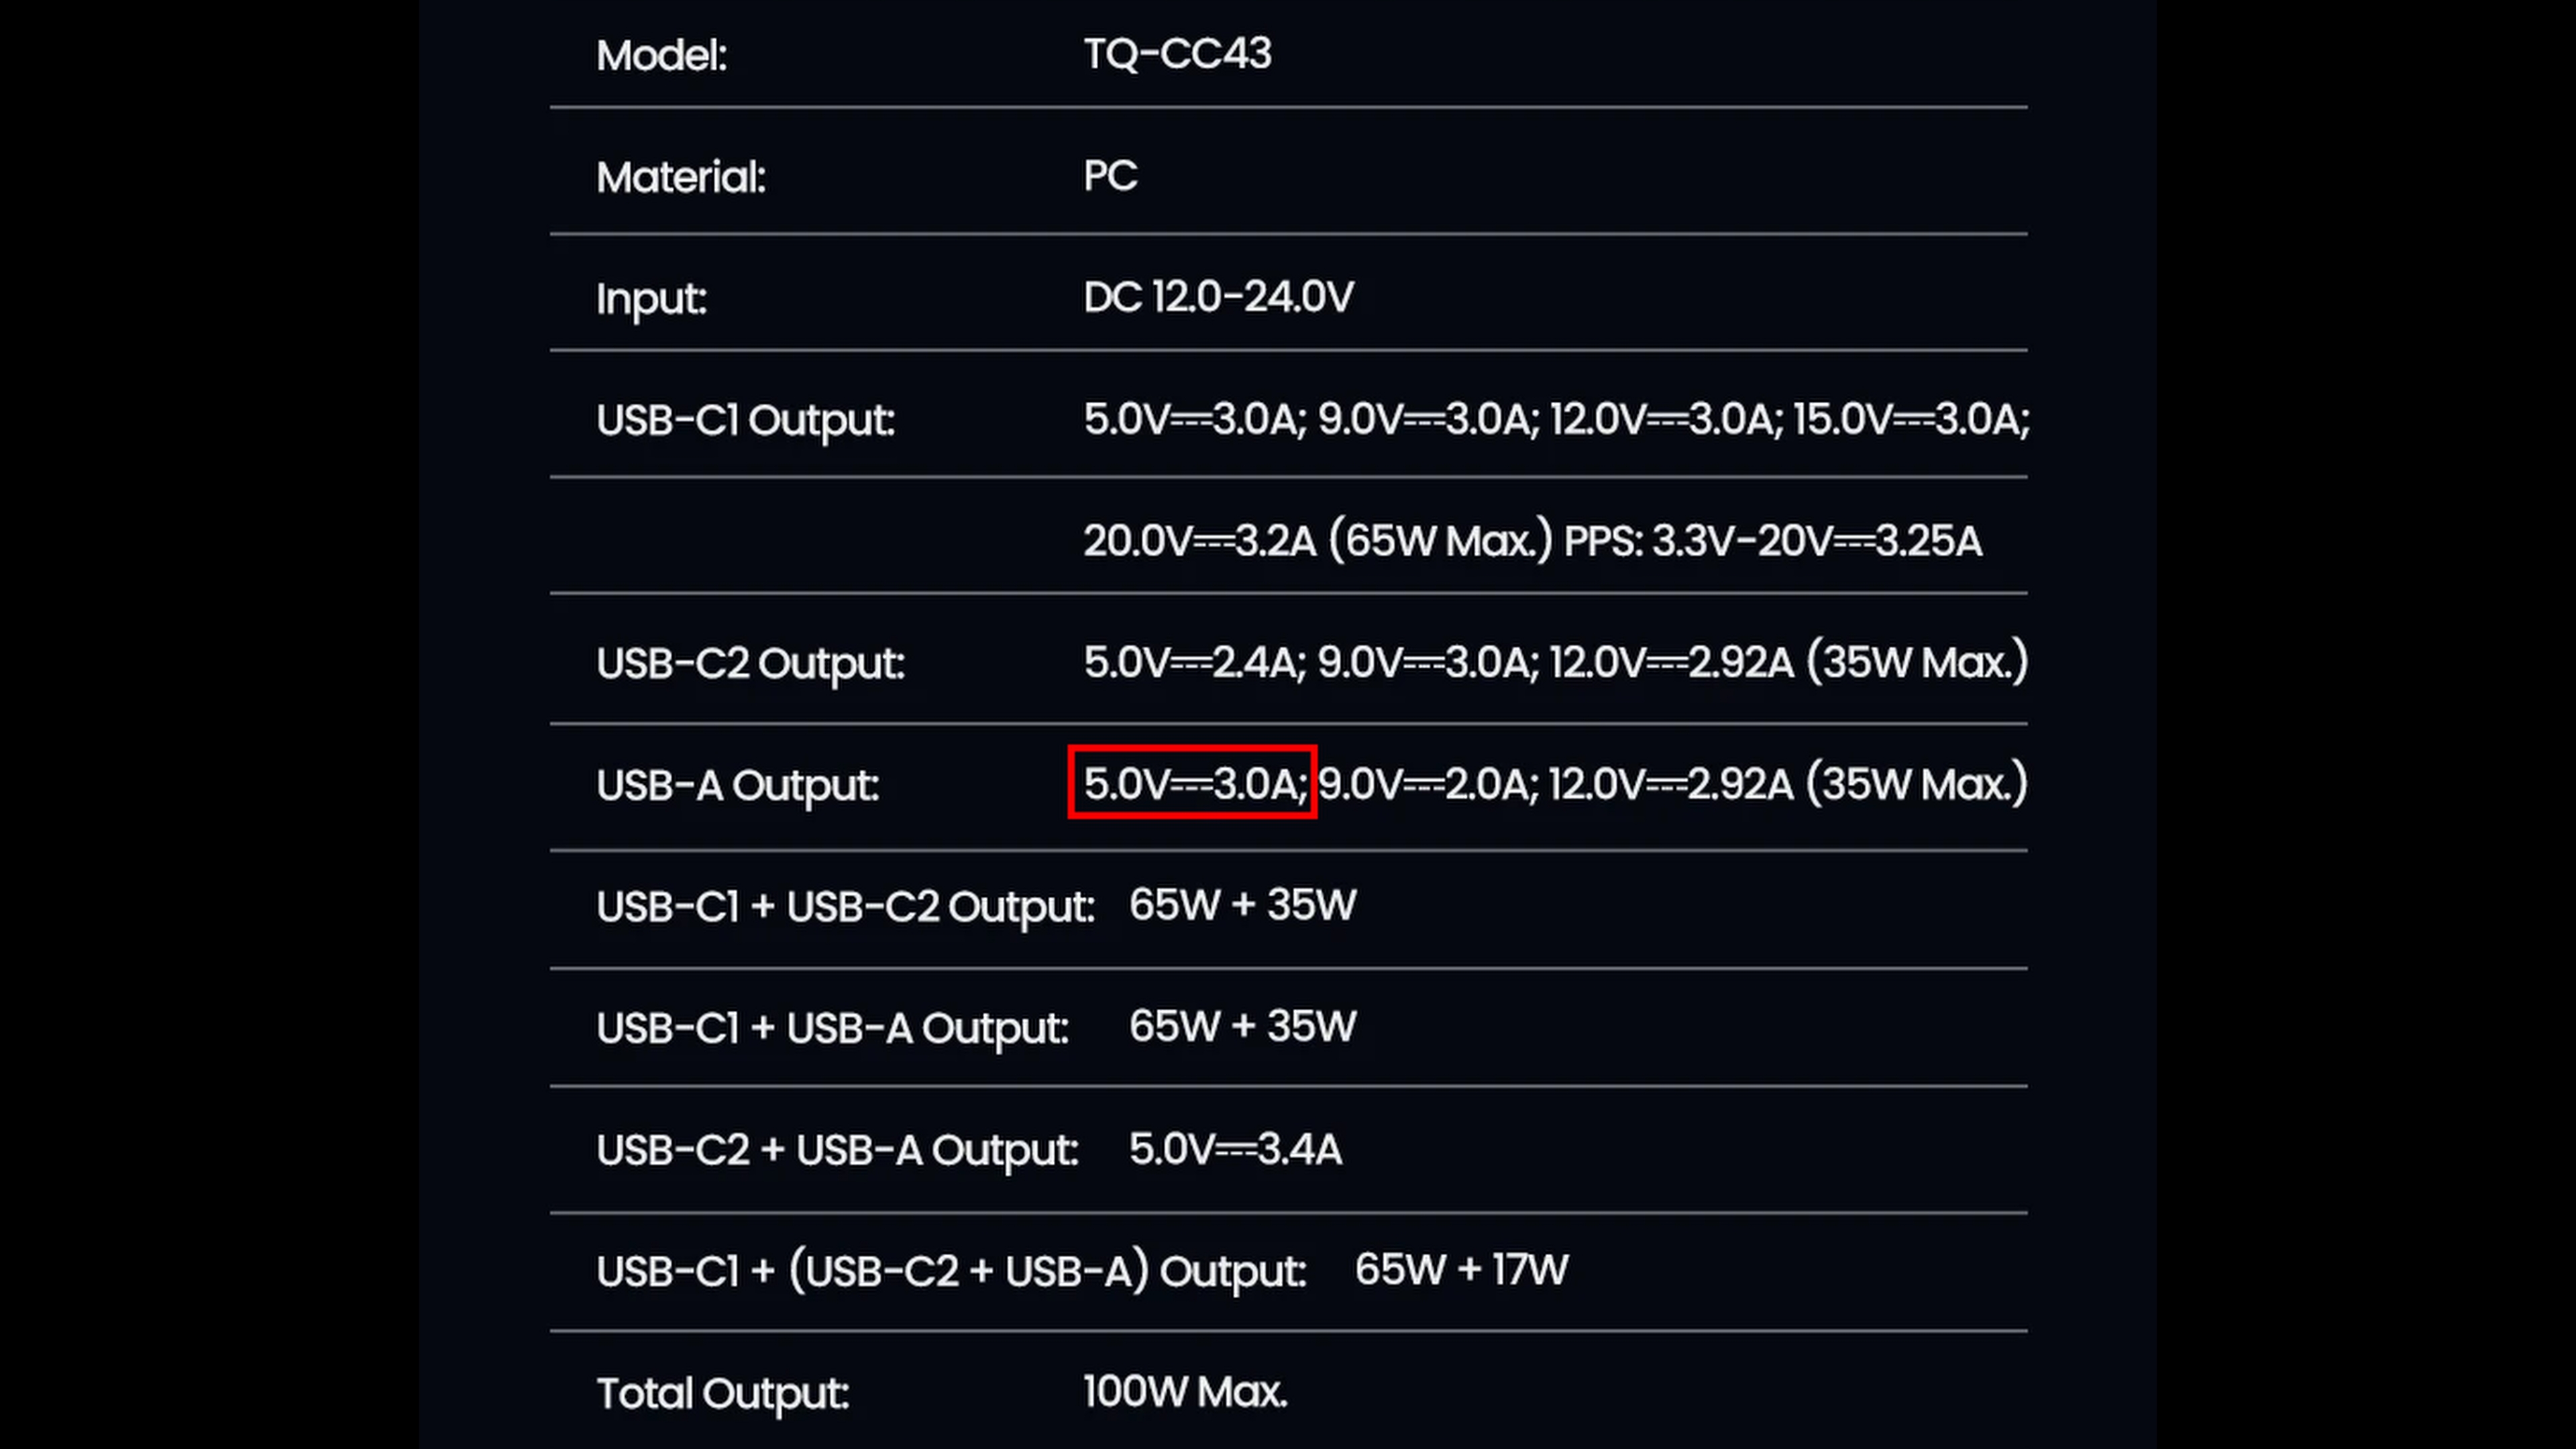Click the 100W Max. total output value
Viewport: 2576px width, 1449px height.
click(1185, 1392)
